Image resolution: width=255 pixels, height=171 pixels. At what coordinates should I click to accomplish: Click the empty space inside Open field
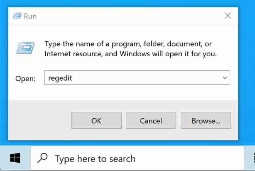(x=146, y=78)
